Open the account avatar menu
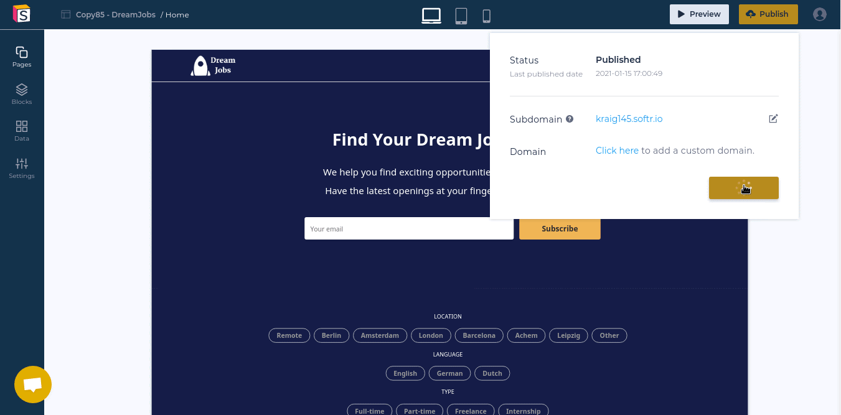 819,14
